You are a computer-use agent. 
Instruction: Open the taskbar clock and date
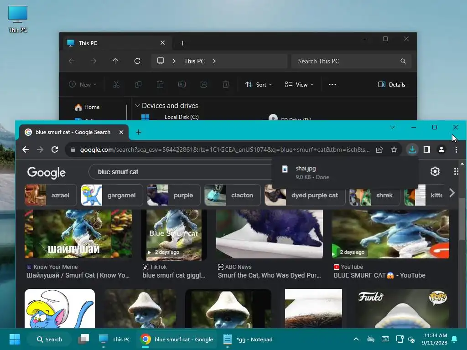click(x=435, y=339)
